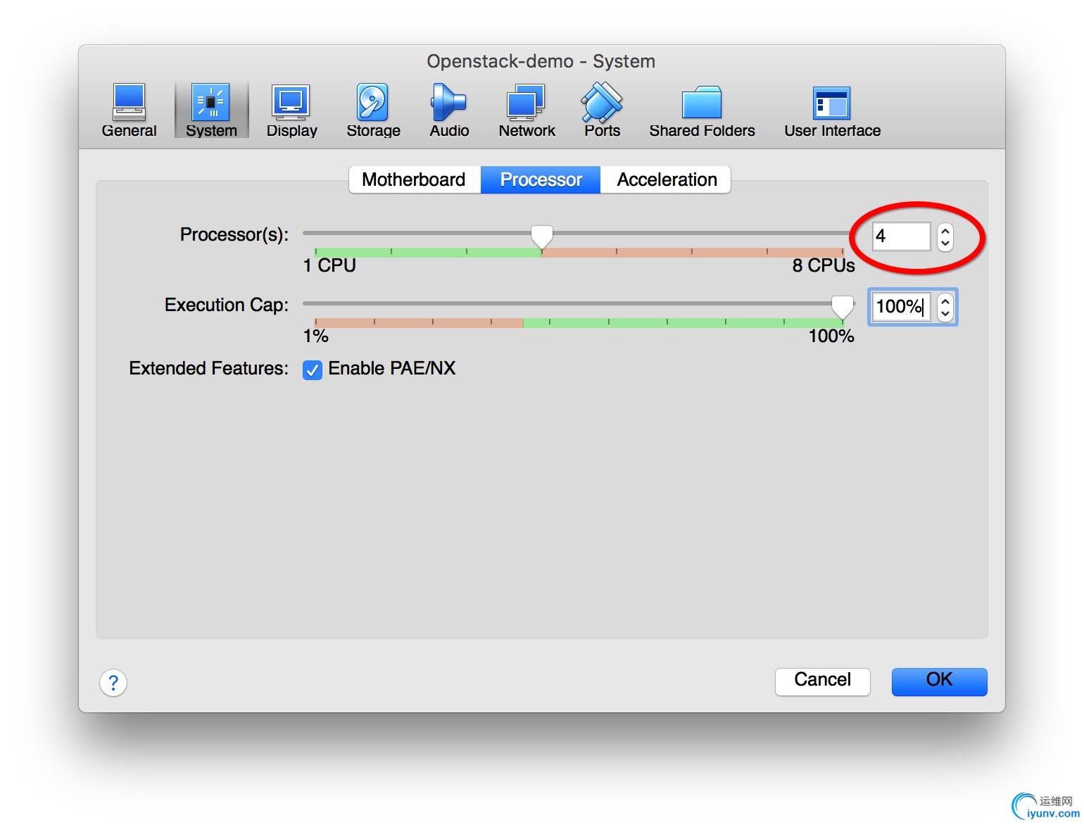1084x825 pixels.
Task: Click the '1 CPU' minimum label
Action: coord(329,265)
